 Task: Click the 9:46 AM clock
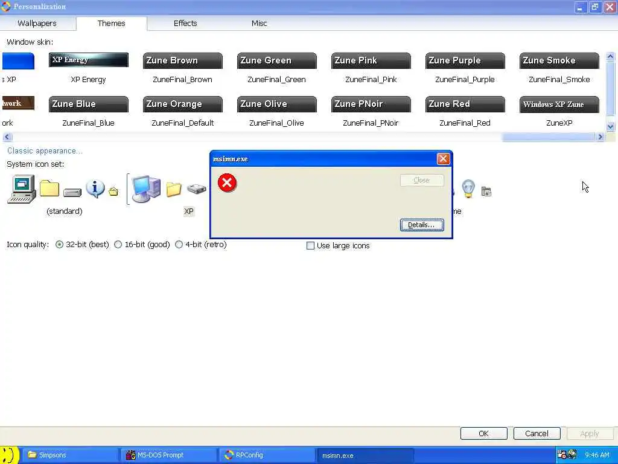pos(597,455)
